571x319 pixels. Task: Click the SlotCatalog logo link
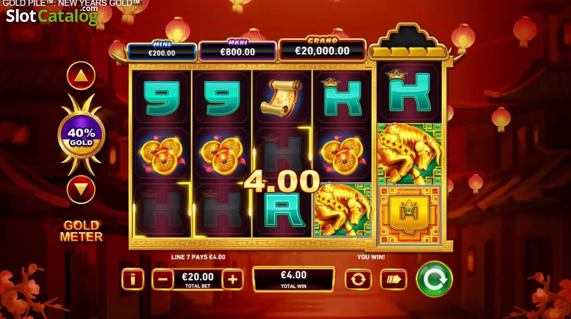point(52,16)
